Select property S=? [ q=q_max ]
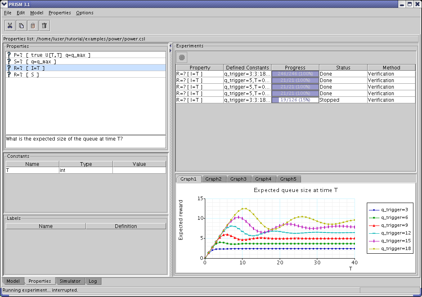 click(85, 61)
